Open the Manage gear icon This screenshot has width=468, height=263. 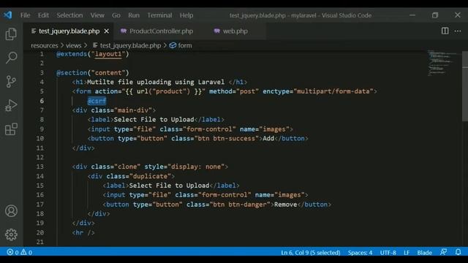[x=11, y=235]
